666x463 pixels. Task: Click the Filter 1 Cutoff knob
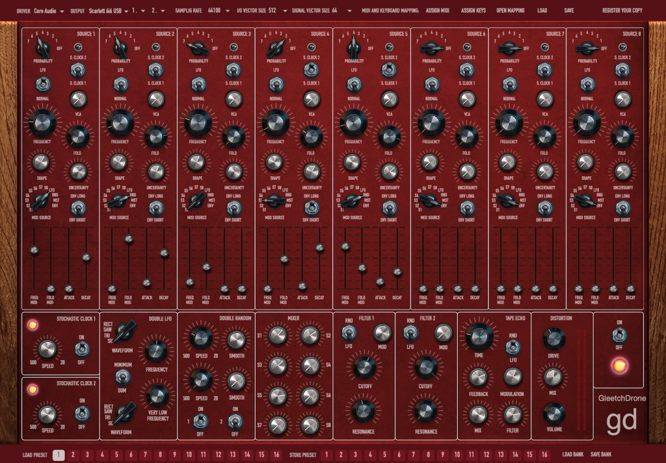coord(364,368)
